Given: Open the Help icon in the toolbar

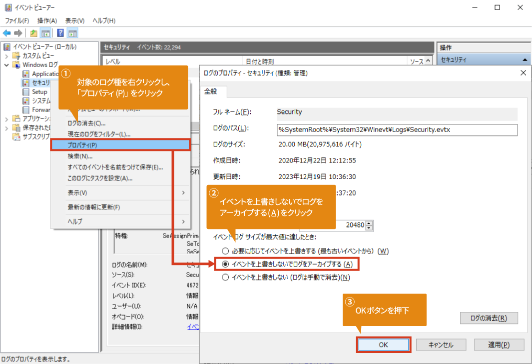Looking at the screenshot, I should [59, 33].
